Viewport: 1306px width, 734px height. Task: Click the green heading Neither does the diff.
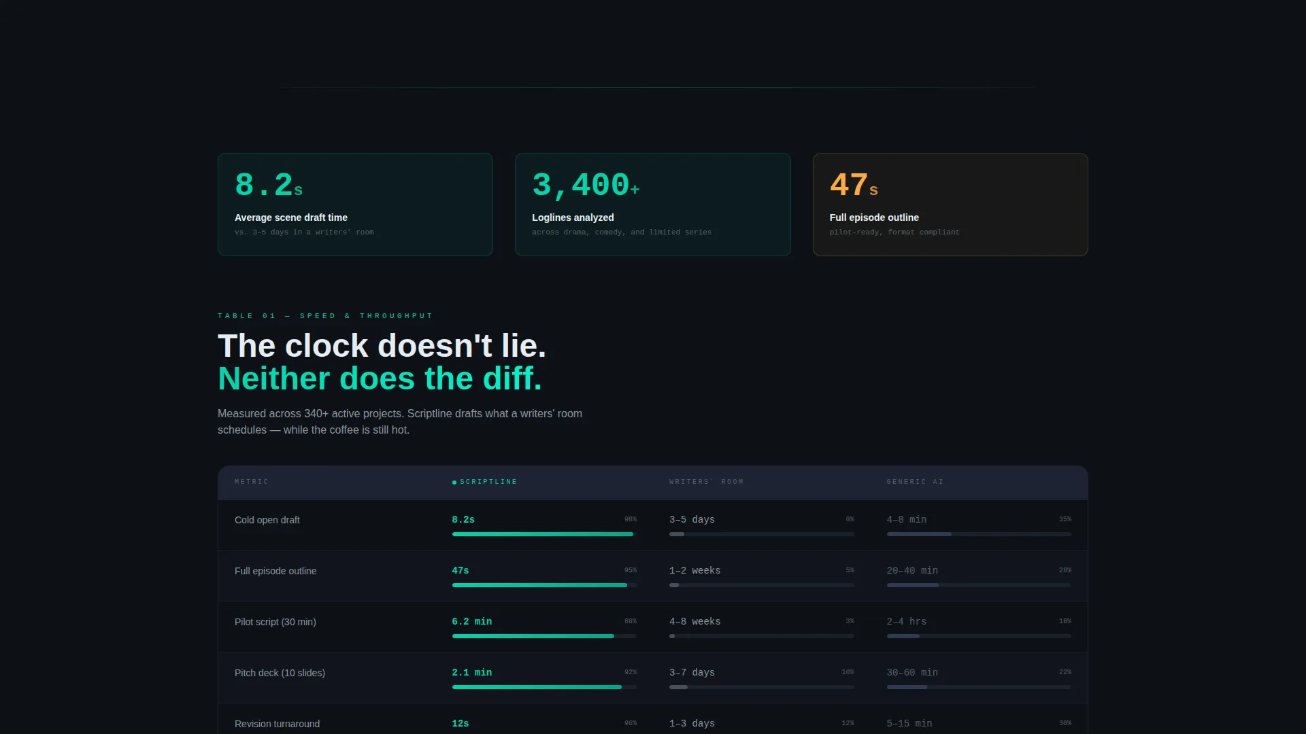click(x=380, y=379)
